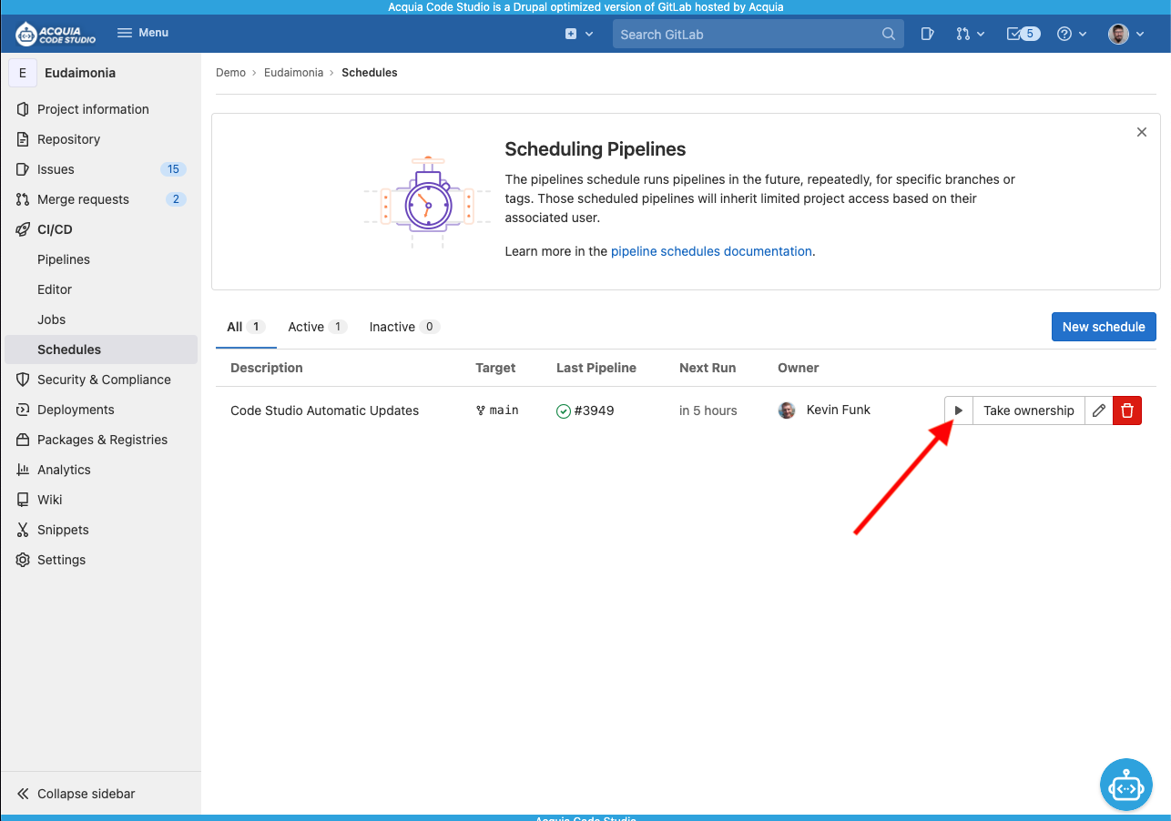
Task: Click the Issues count badge 15
Action: 173,169
